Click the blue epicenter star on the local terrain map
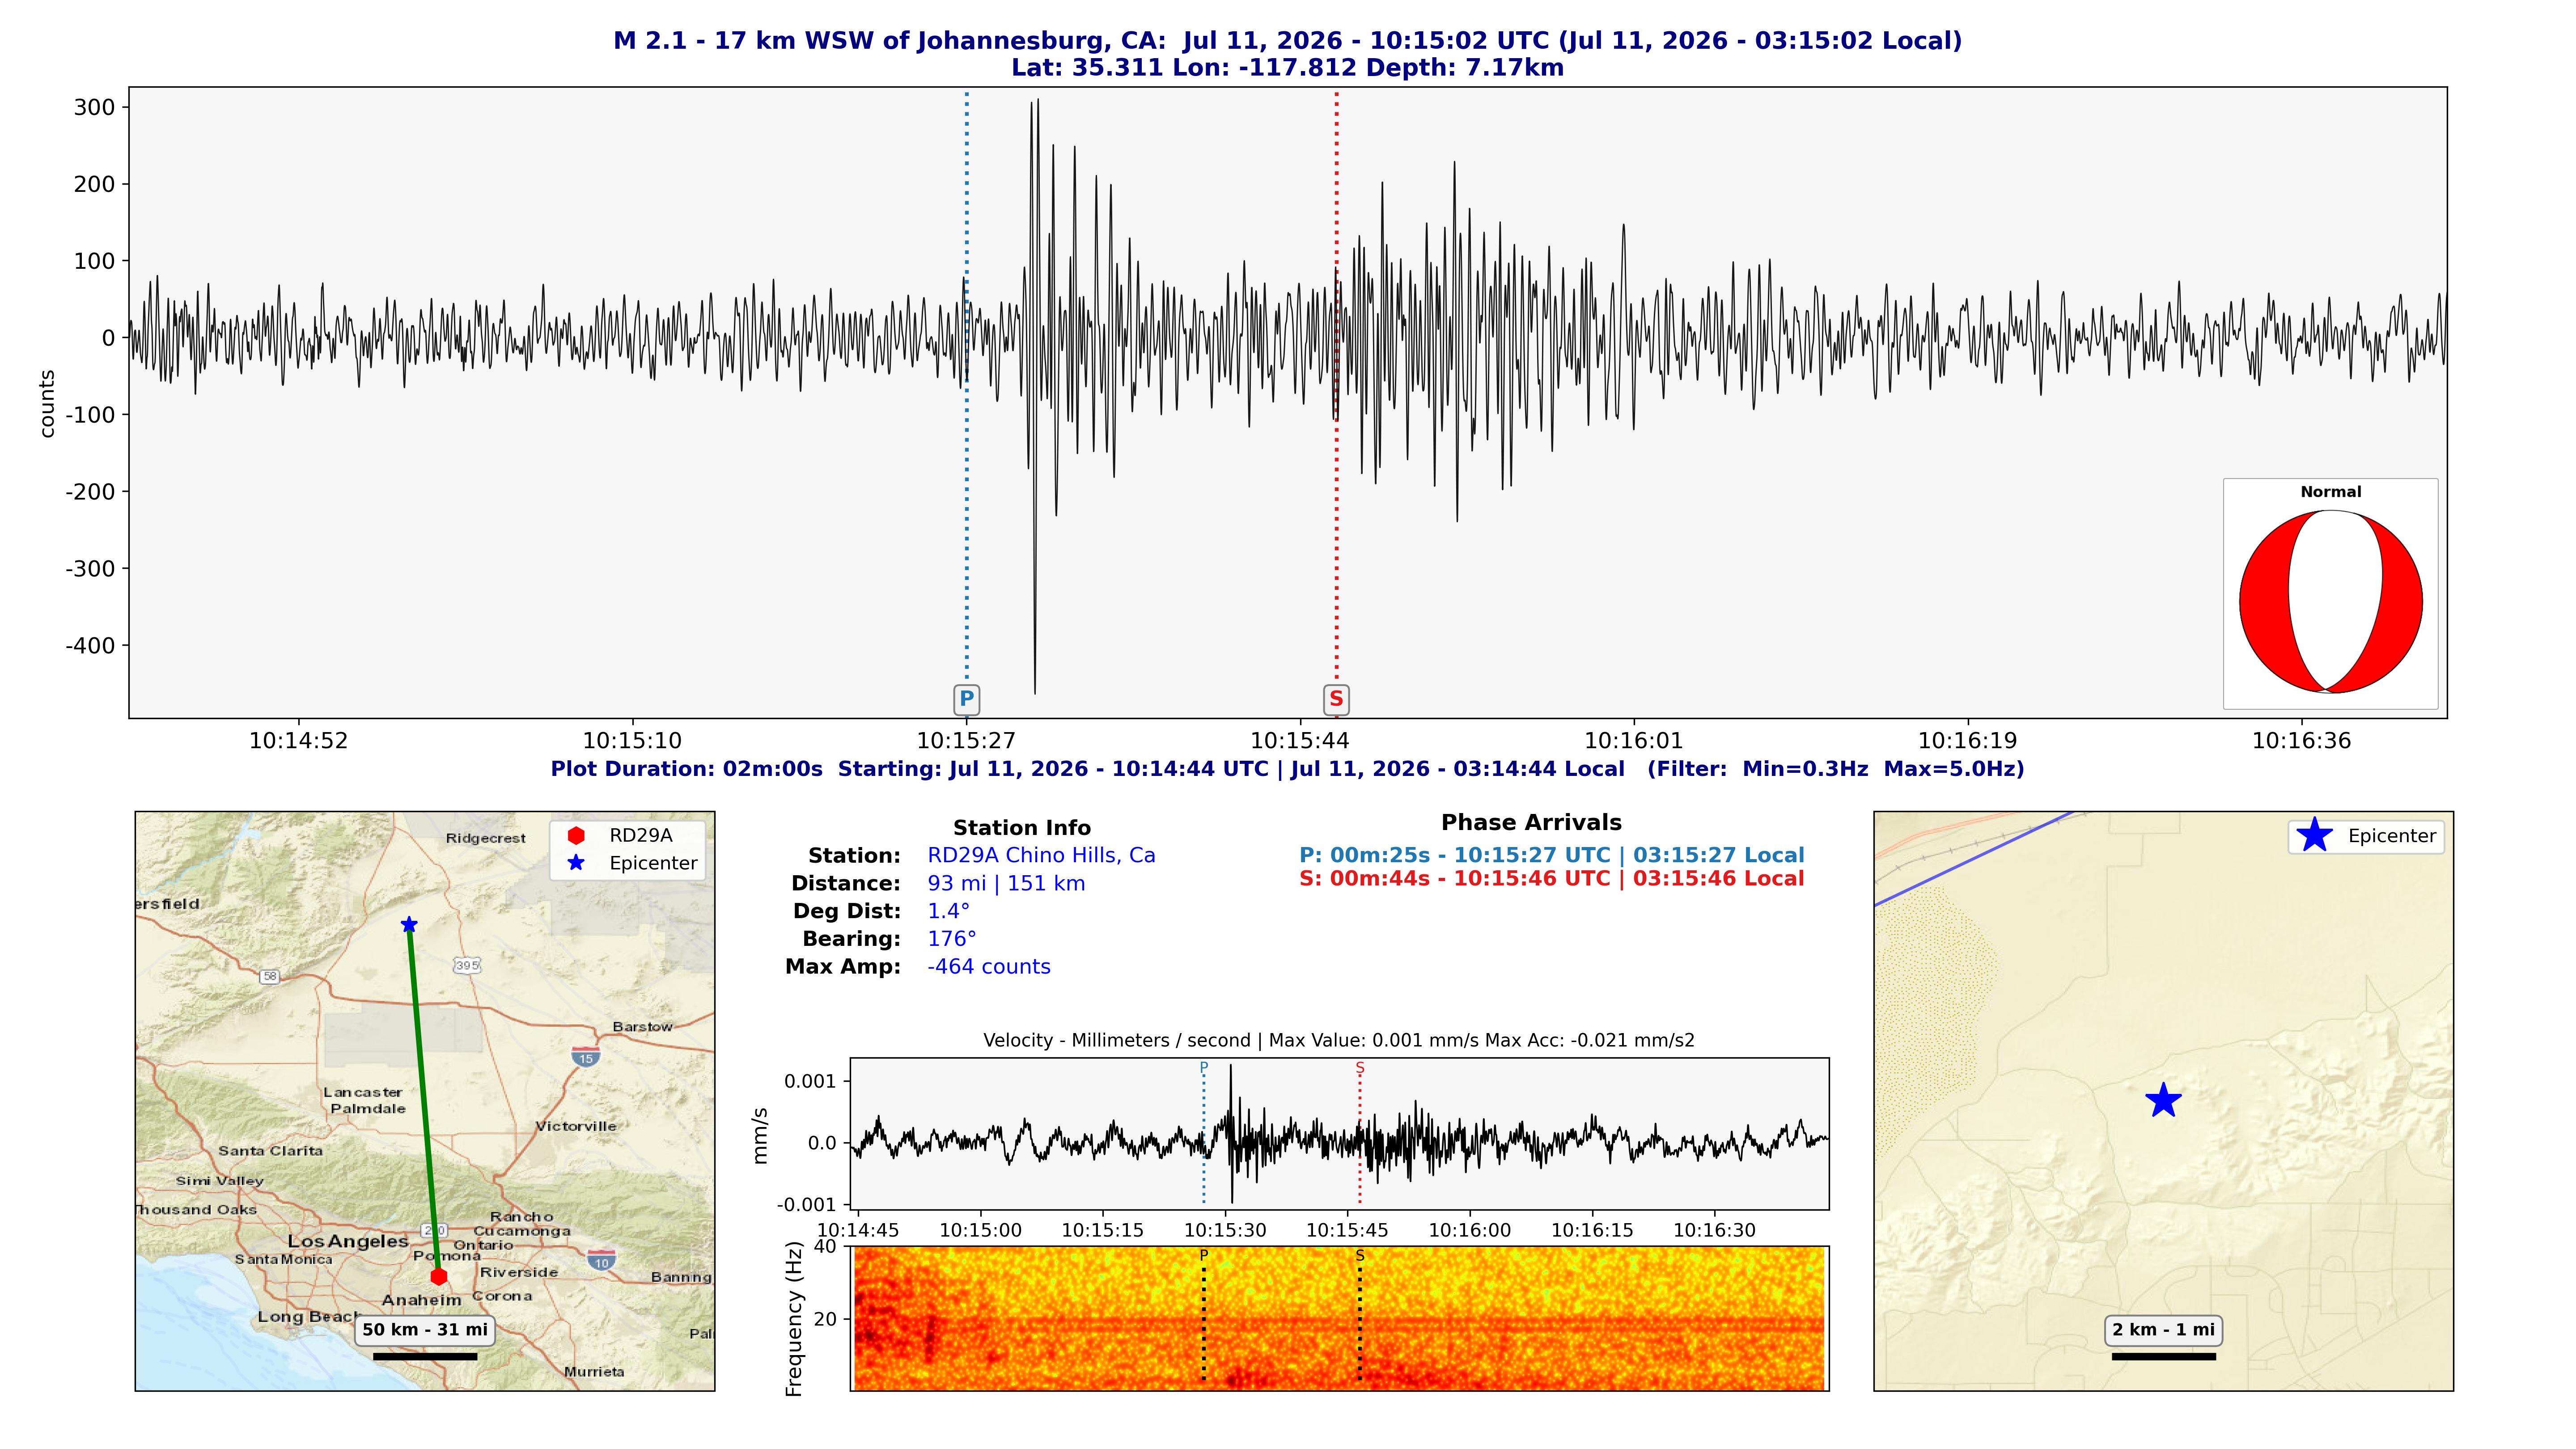Image resolution: width=2576 pixels, height=1449 pixels. tap(2163, 1100)
